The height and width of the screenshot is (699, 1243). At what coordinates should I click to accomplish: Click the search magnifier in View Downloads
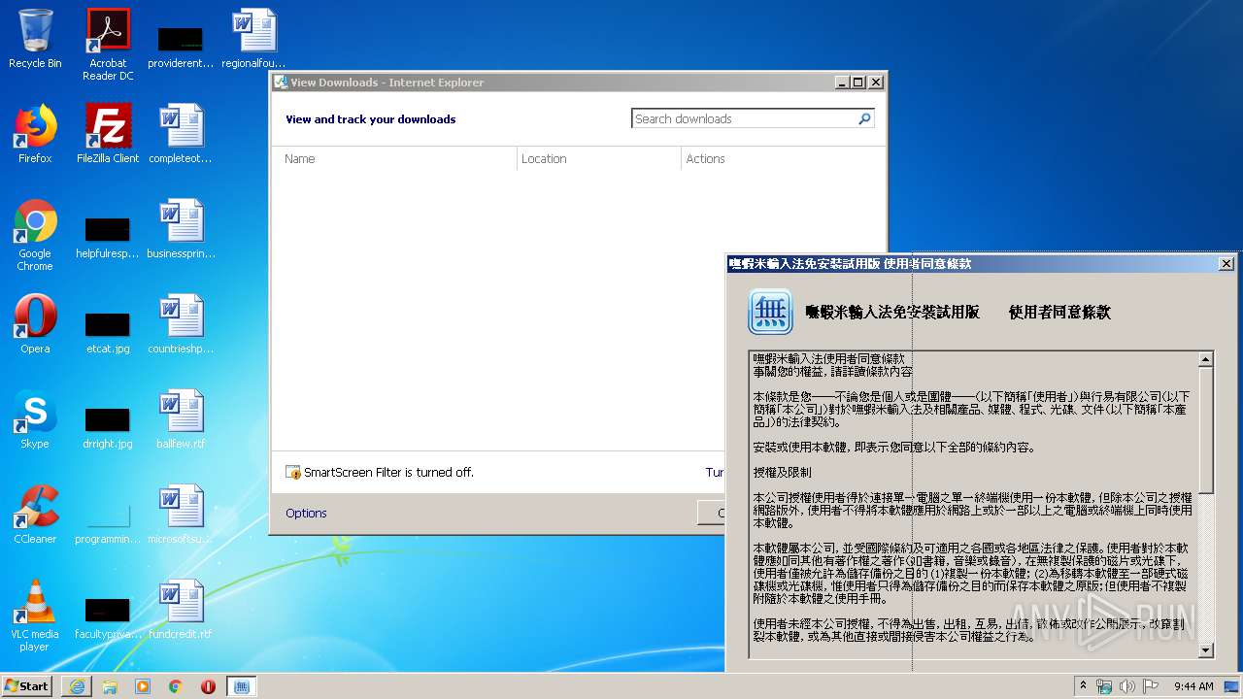click(864, 118)
